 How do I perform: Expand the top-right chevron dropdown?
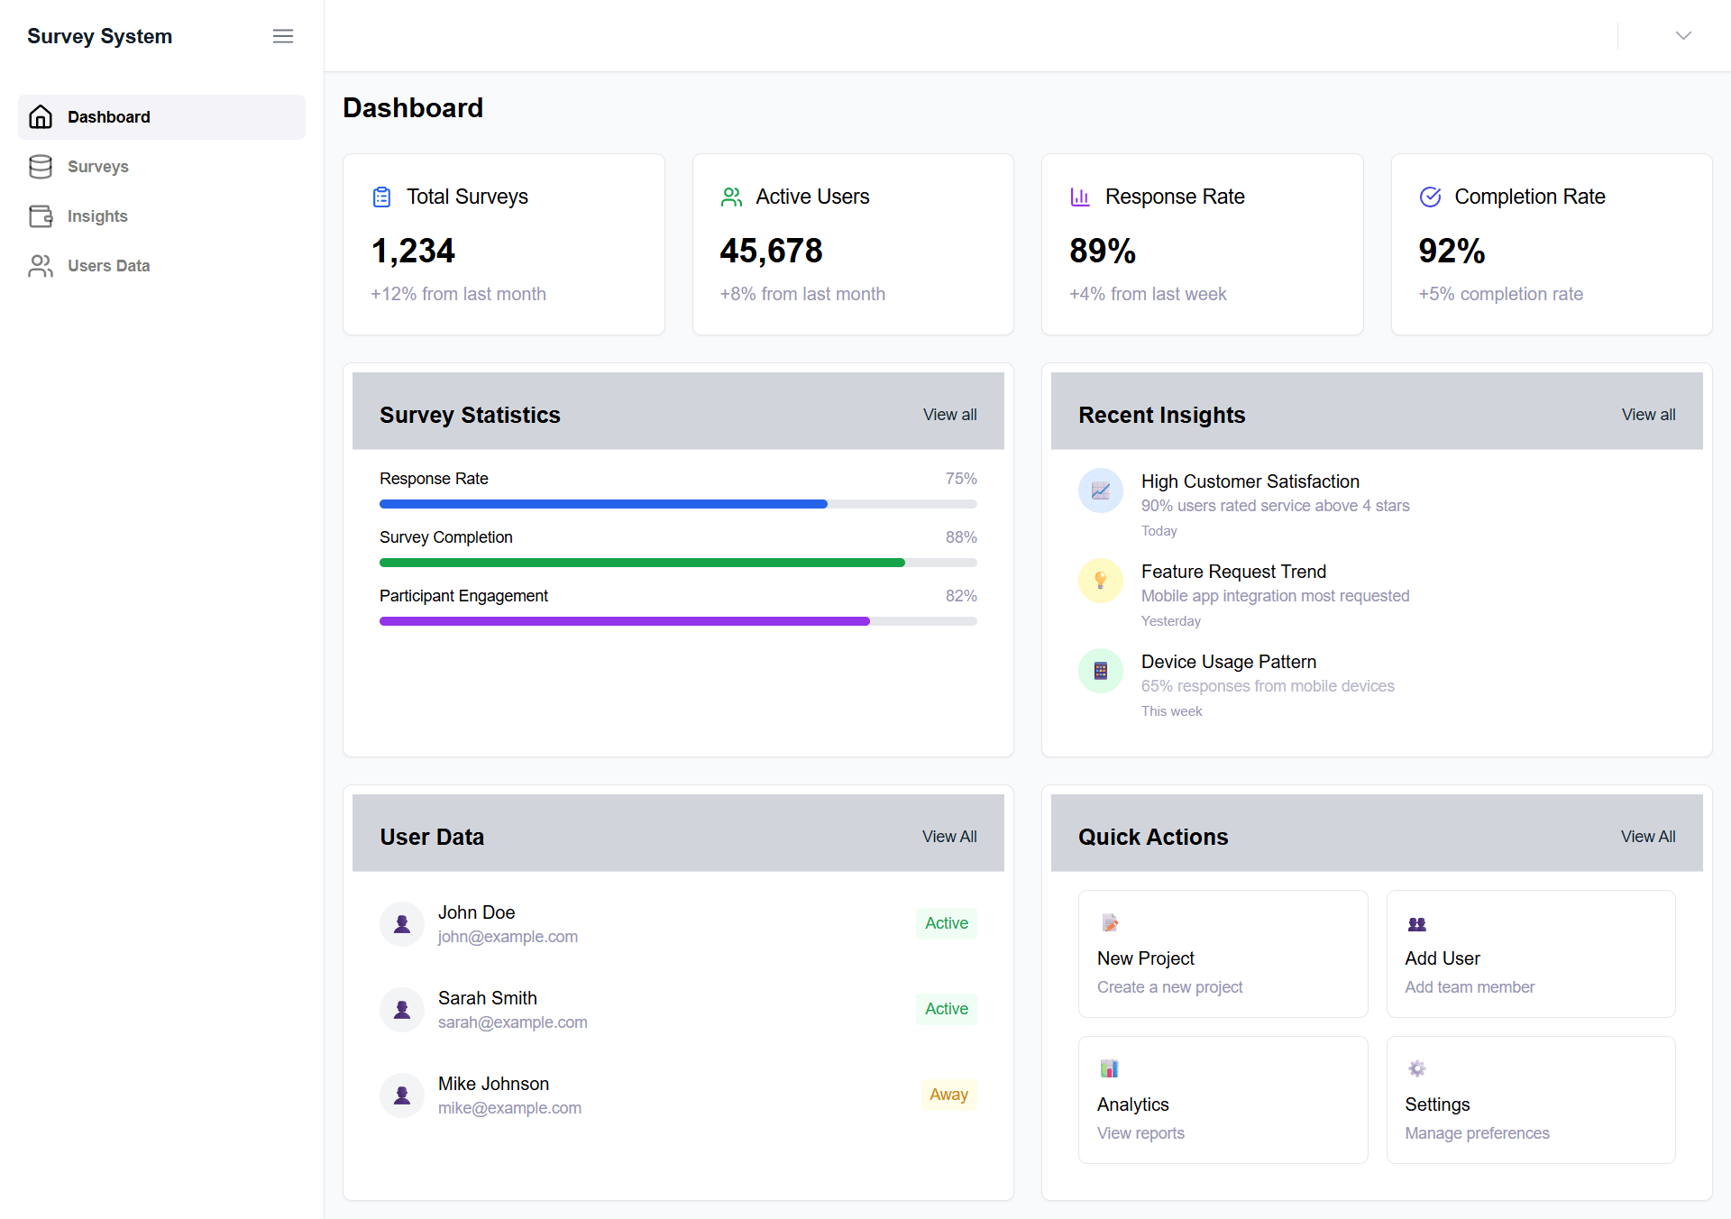click(1683, 36)
